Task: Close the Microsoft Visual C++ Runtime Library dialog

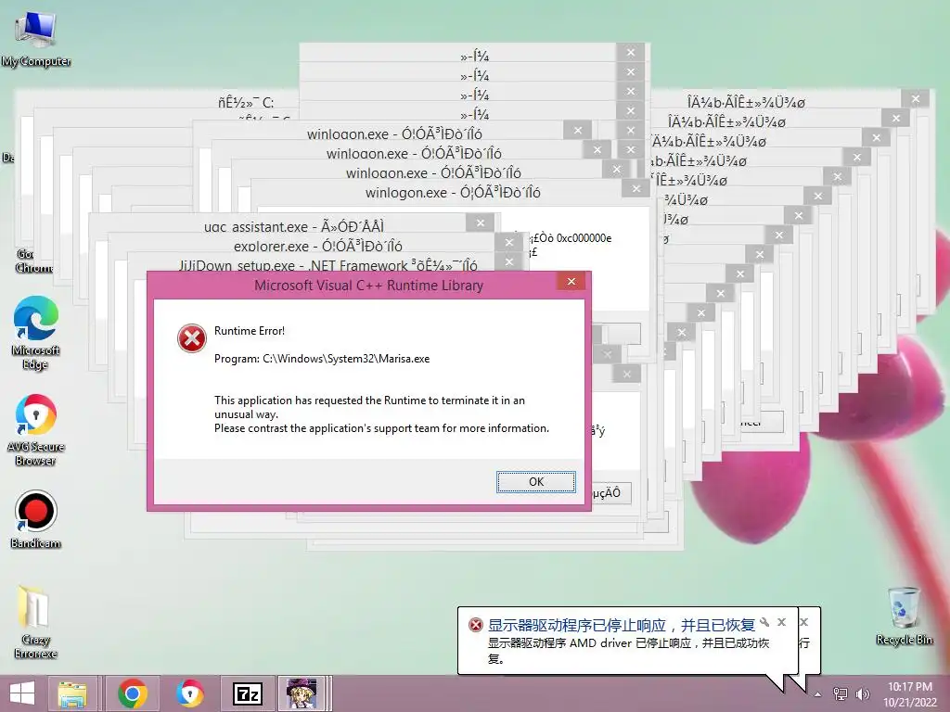Action: (571, 282)
